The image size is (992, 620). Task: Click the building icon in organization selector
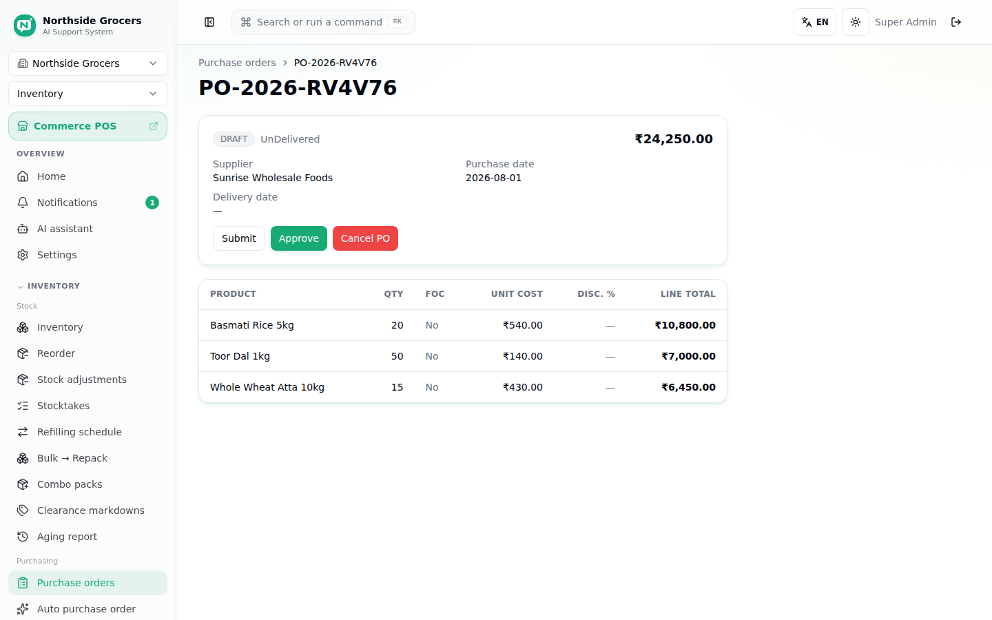(23, 63)
